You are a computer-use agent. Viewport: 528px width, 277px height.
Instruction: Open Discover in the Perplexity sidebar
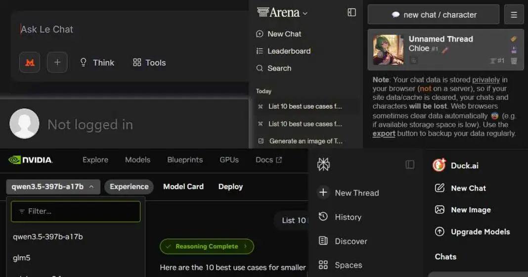click(x=343, y=241)
